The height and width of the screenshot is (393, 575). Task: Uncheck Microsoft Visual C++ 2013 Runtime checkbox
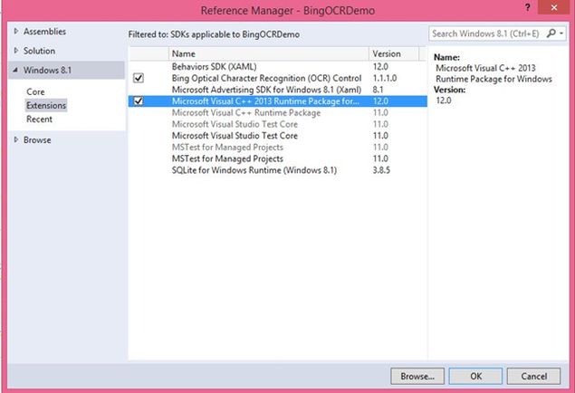[x=139, y=101]
